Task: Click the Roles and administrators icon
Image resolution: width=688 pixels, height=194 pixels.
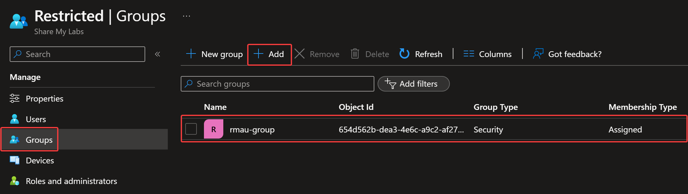Action: pos(15,181)
